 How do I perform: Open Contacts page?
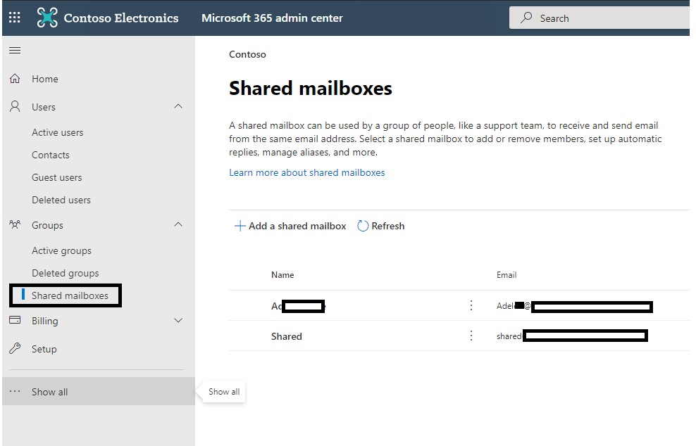point(51,155)
